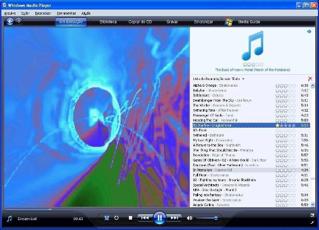
Task: Switch to the Sincronizar tab
Action: pos(203,22)
